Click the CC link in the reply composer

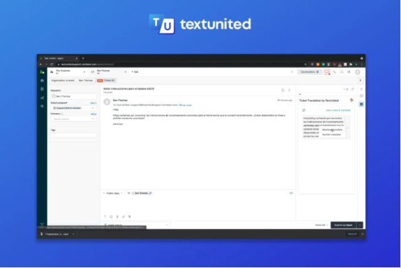(x=291, y=193)
